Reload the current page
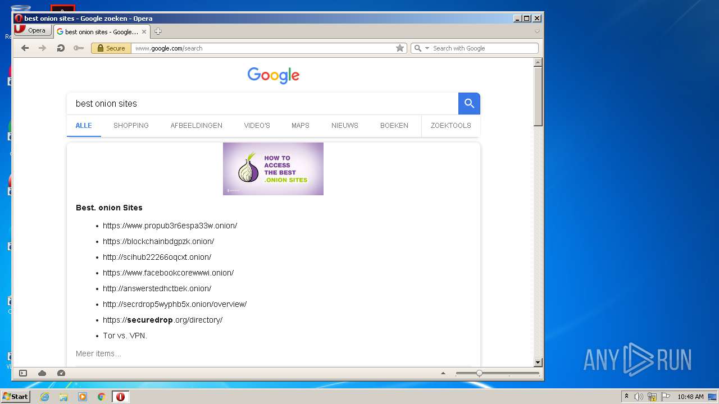The image size is (719, 404). coord(61,48)
